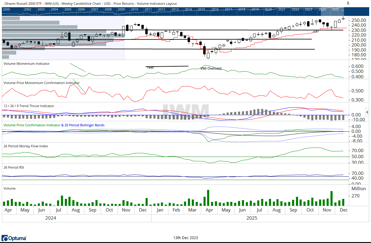The height and width of the screenshot is (243, 371).
Task: Click the tallest volume bar in April 2025
Action: point(208,198)
